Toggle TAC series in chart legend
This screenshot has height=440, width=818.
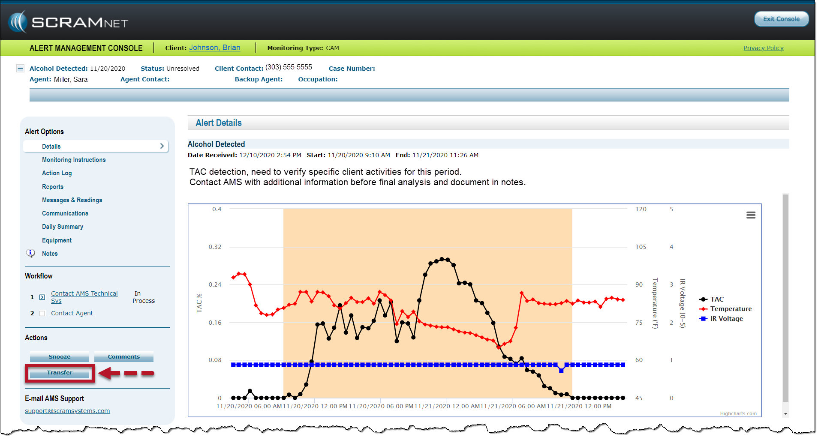(x=716, y=299)
